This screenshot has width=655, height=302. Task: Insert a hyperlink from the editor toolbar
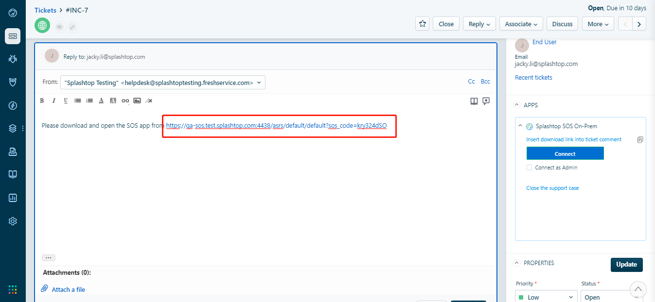[x=125, y=101]
